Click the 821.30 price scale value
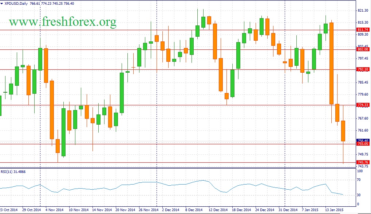 click(x=363, y=11)
